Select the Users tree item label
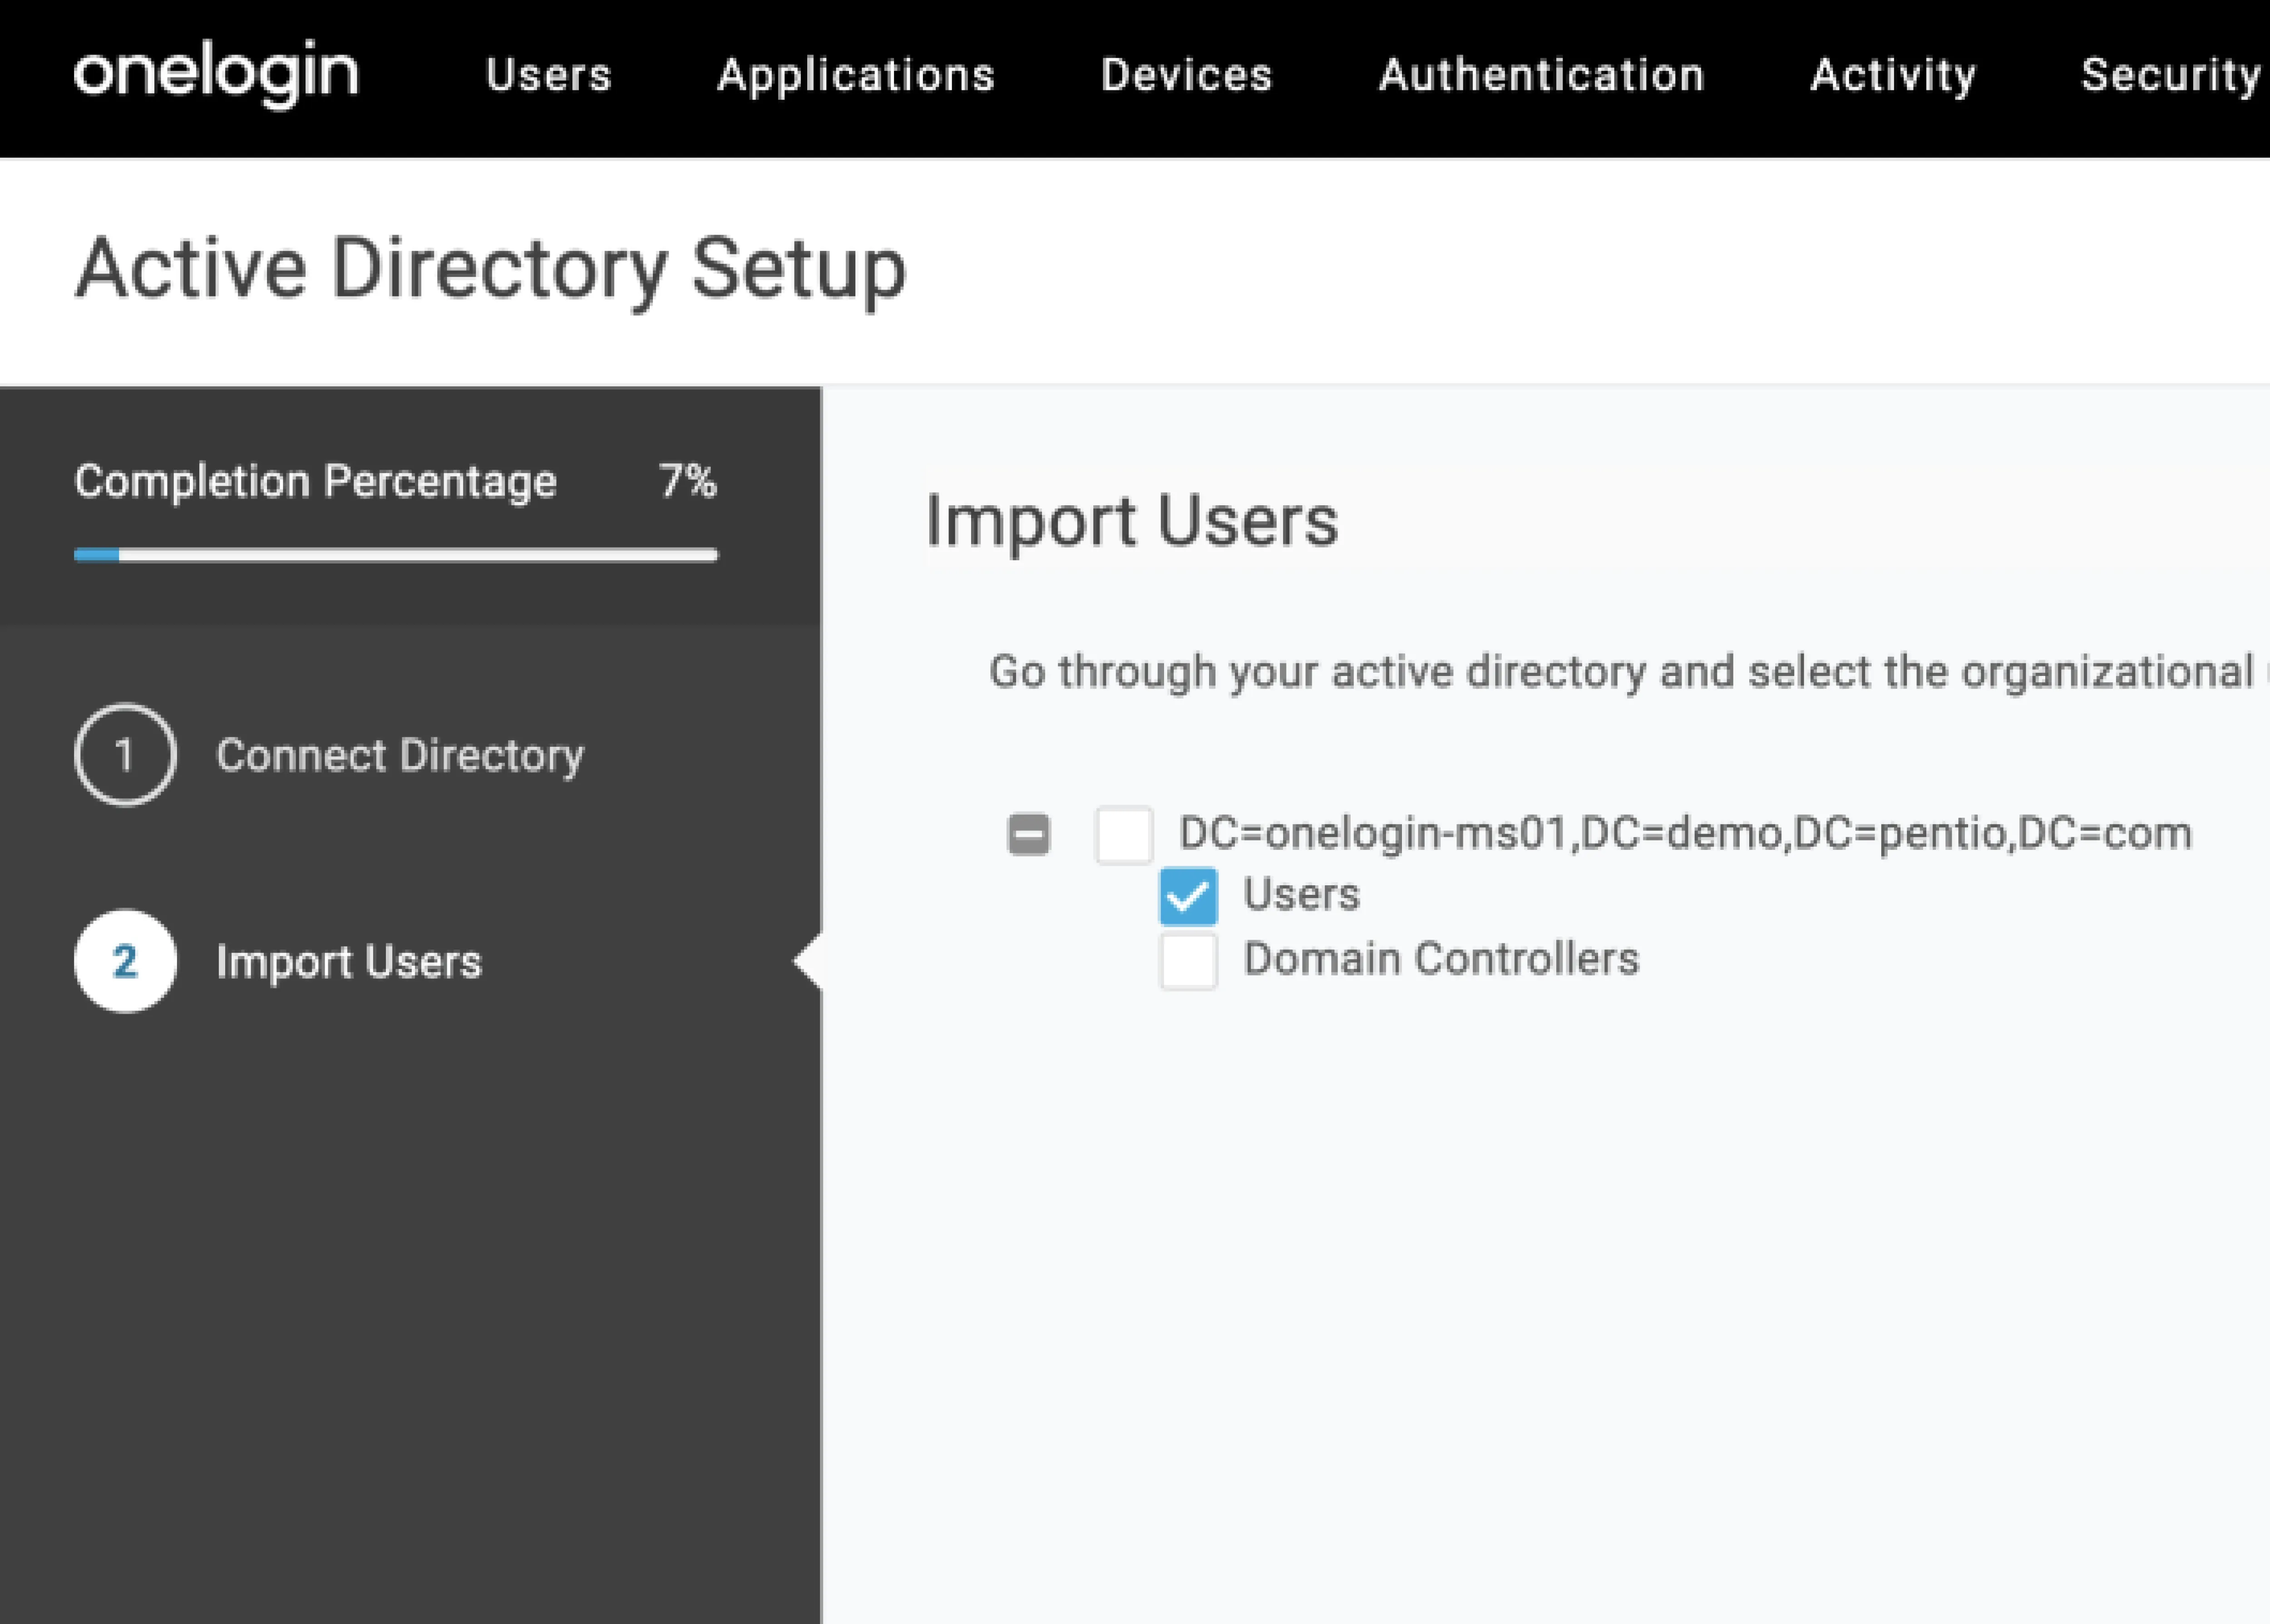Viewport: 2270px width, 1624px height. [x=1301, y=894]
